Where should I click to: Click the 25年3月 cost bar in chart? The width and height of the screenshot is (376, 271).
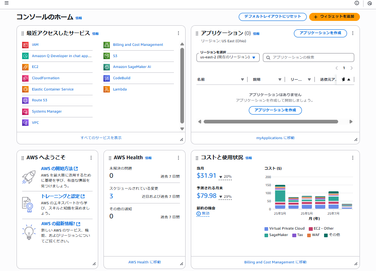coord(280,197)
